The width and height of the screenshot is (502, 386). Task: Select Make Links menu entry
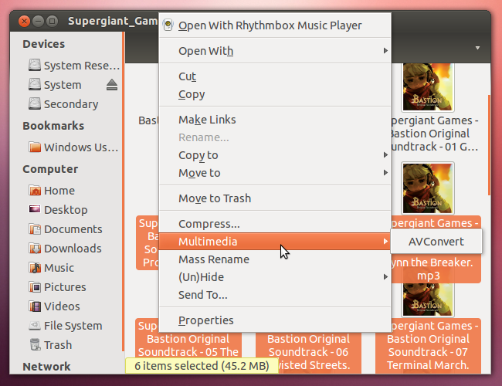pyautogui.click(x=275, y=120)
